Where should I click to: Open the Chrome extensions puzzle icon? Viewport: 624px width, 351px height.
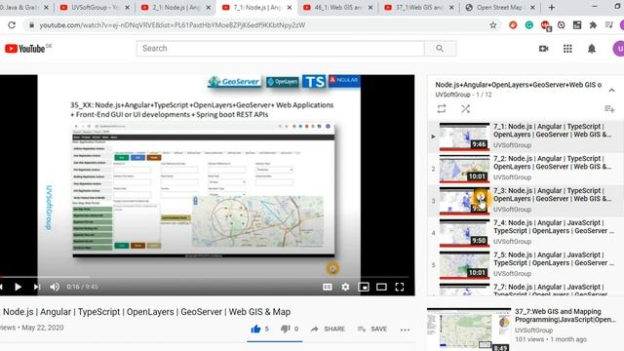tap(593, 25)
